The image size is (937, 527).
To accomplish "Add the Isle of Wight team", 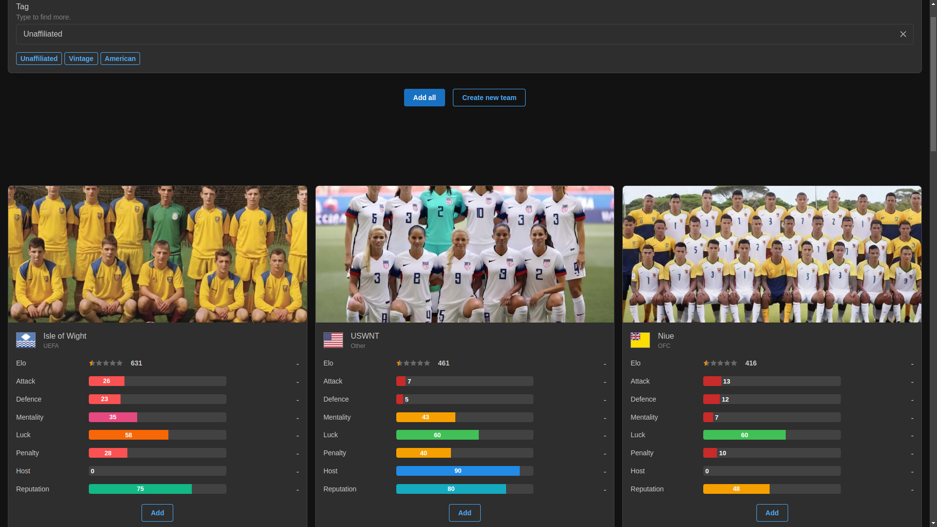I will 157,513.
